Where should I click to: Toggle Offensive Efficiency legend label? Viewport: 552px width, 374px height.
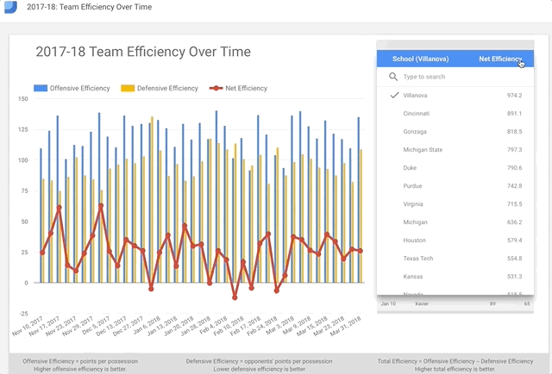coord(80,88)
